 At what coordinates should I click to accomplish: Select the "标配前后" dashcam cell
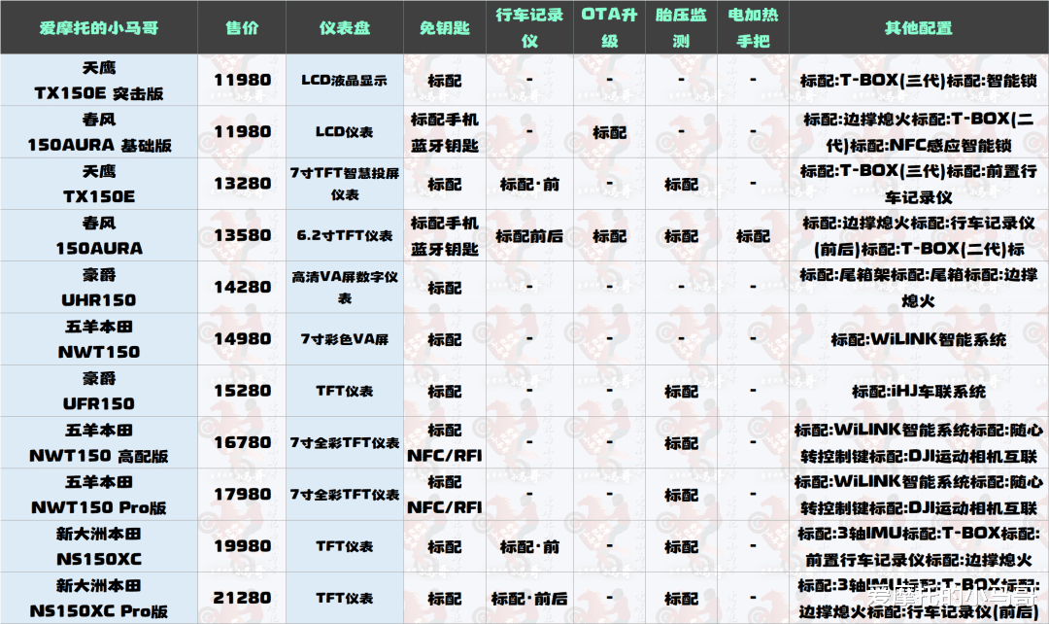(529, 235)
